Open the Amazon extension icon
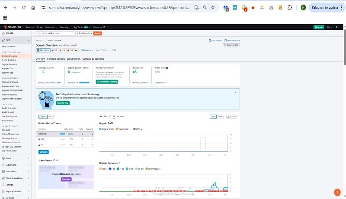The height and width of the screenshot is (199, 346). coord(280,7)
